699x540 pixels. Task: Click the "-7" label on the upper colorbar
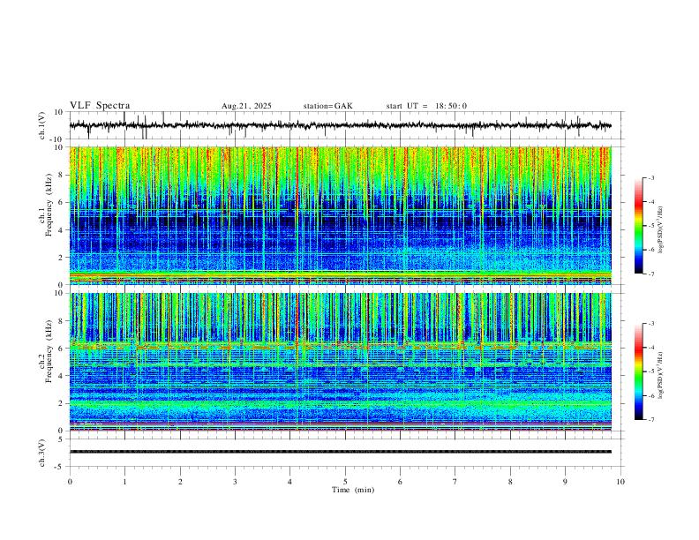[x=651, y=274]
